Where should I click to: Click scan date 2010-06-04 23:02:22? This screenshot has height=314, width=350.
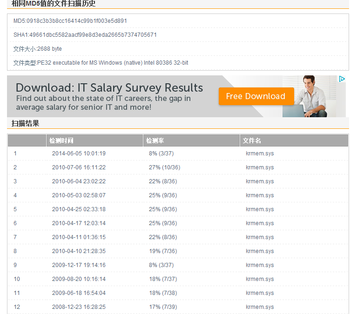79,181
